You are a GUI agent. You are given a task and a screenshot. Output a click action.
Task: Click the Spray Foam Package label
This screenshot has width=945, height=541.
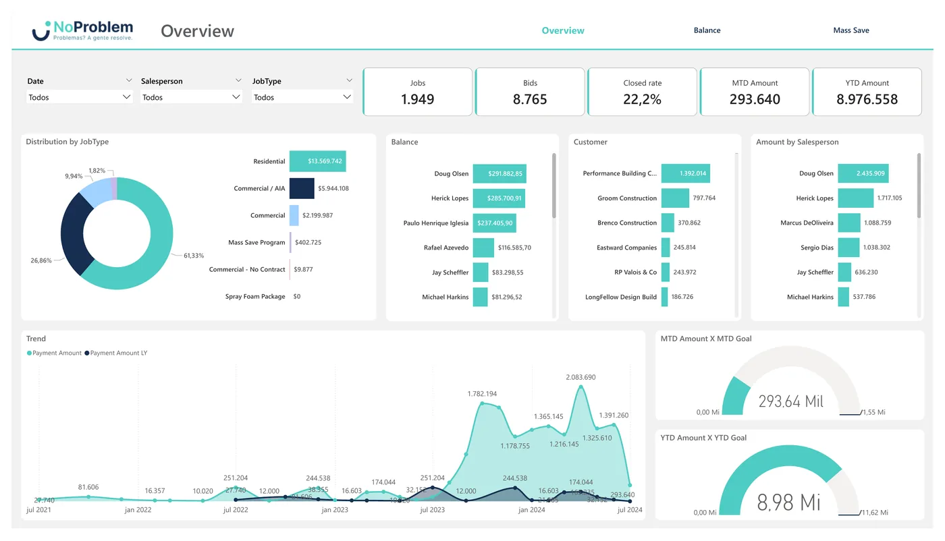point(255,296)
